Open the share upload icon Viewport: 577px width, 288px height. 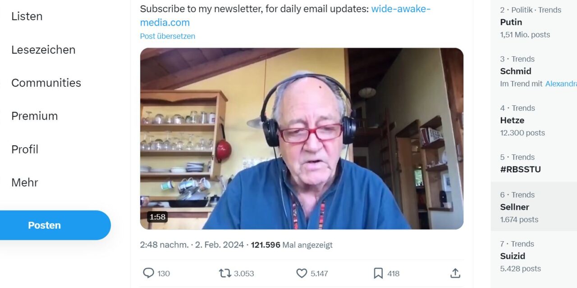coord(455,273)
